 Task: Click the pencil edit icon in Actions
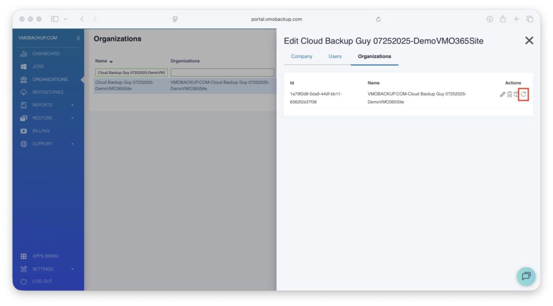503,94
